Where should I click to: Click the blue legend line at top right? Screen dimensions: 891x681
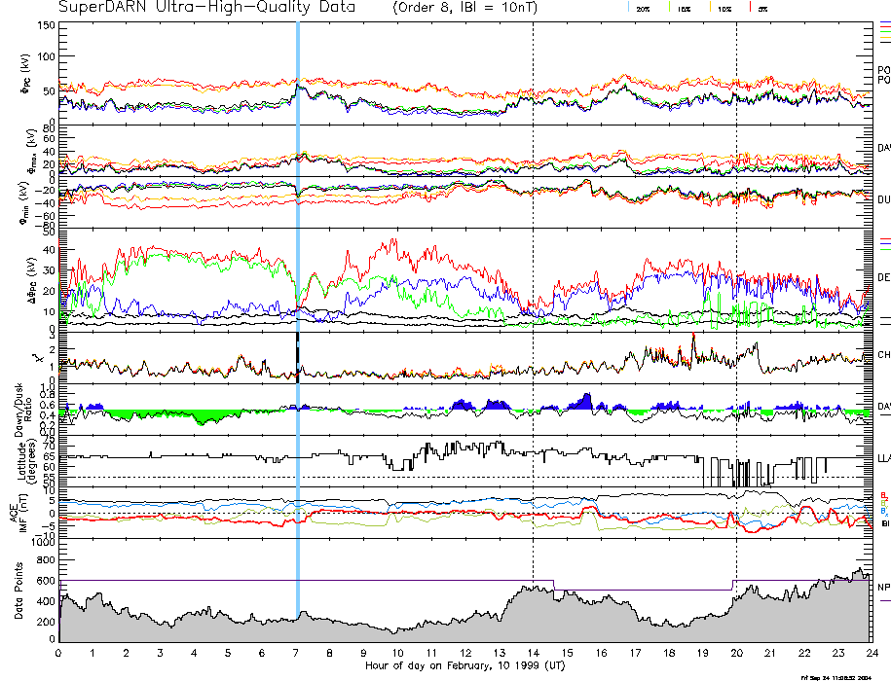(884, 21)
